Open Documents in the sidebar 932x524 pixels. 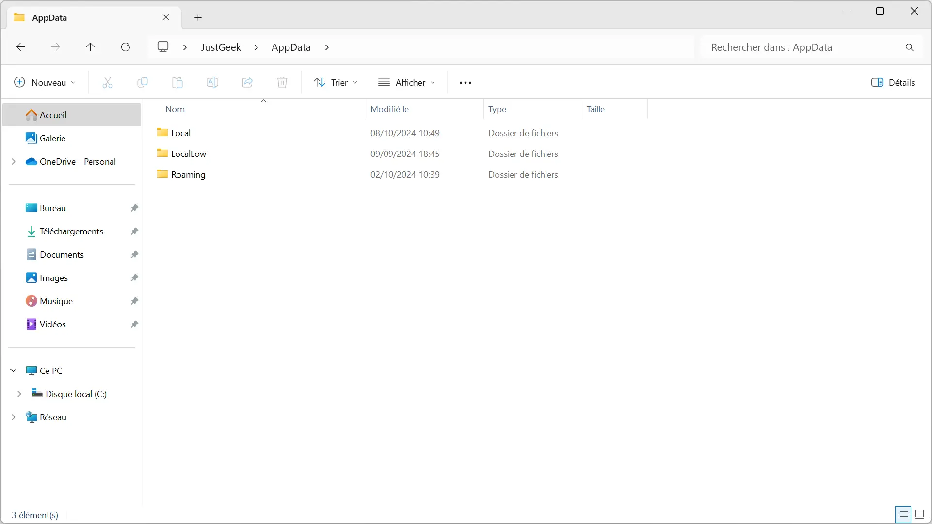pyautogui.click(x=62, y=255)
